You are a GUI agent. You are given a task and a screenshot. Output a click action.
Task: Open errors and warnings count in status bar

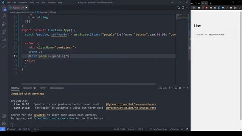[x=28, y=129]
